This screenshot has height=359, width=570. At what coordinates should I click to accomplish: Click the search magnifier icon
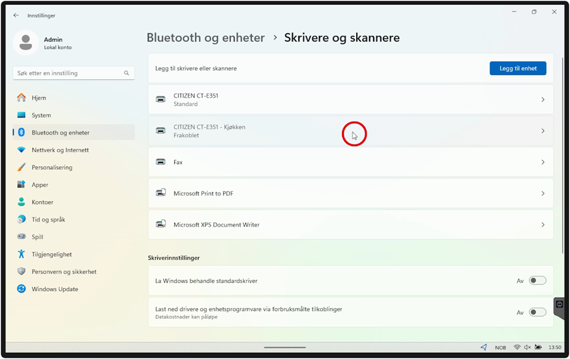(x=126, y=73)
